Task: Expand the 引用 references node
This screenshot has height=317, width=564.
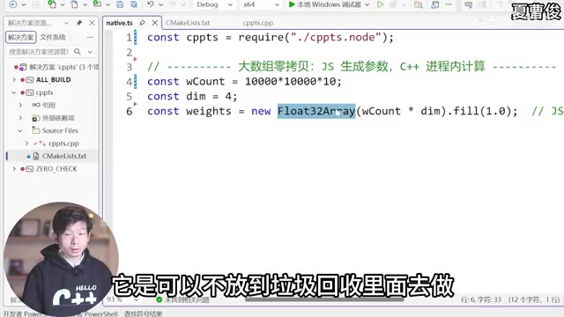Action: click(x=20, y=105)
